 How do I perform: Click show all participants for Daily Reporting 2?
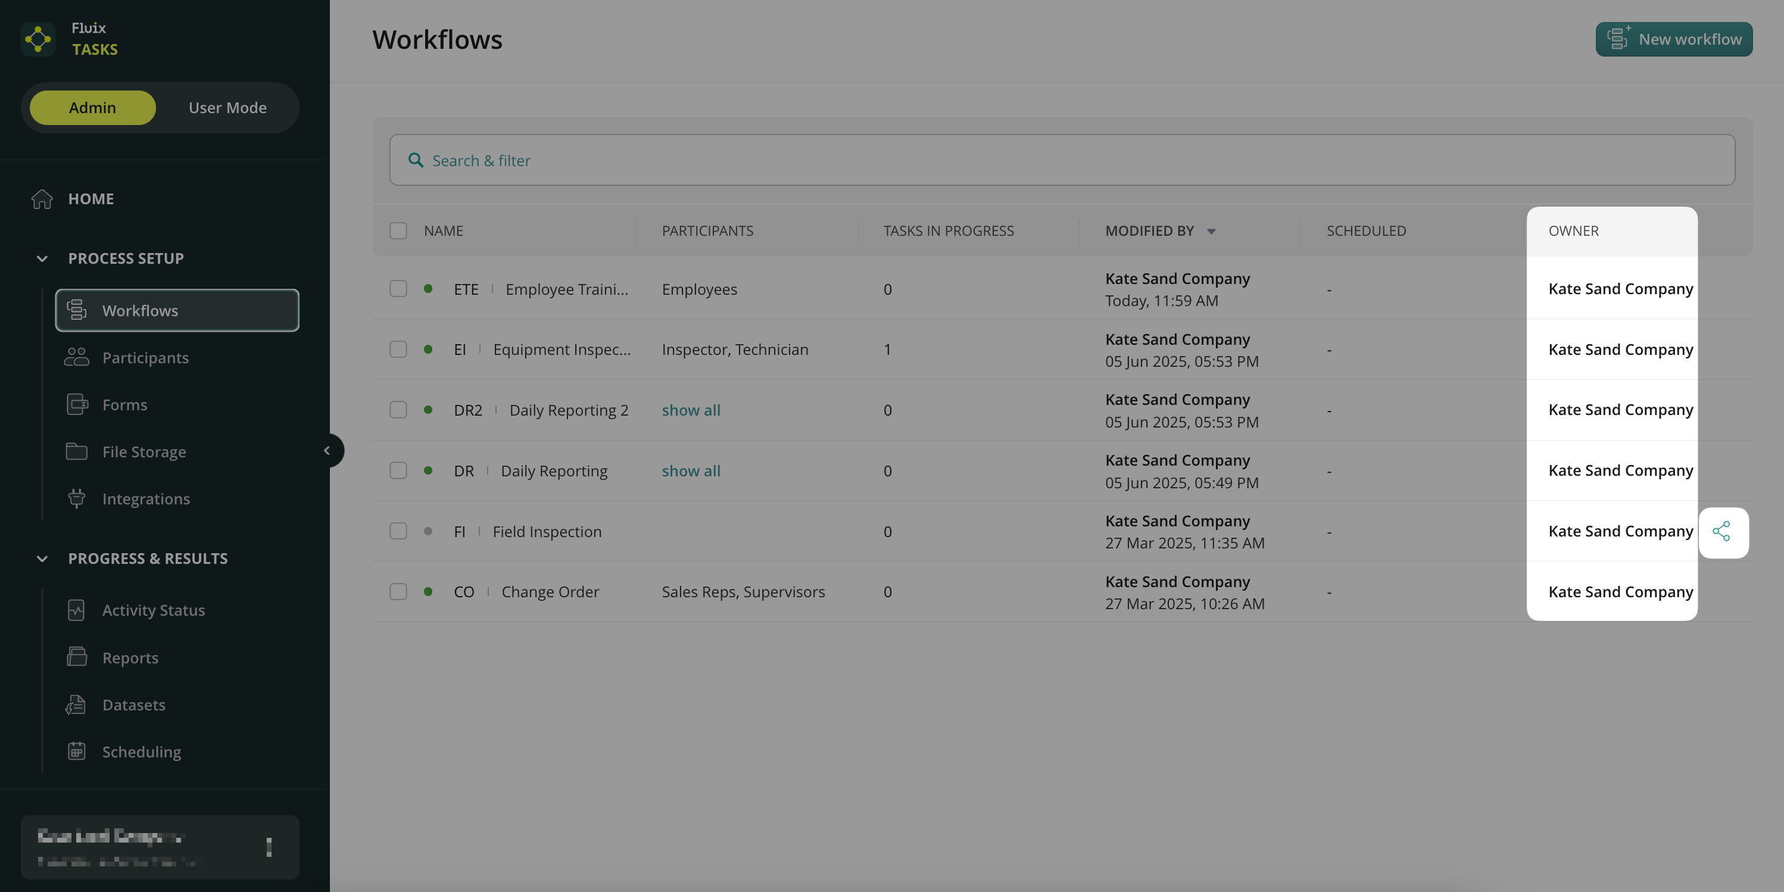coord(691,410)
